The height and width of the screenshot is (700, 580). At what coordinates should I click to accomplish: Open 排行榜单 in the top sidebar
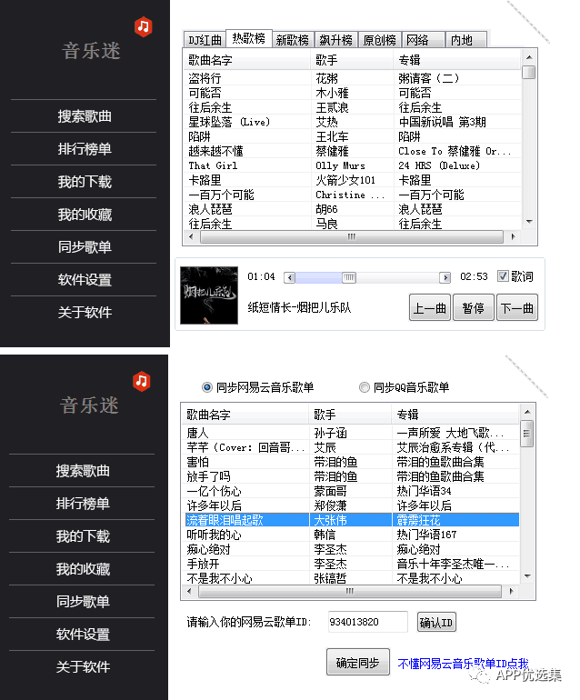(x=85, y=149)
